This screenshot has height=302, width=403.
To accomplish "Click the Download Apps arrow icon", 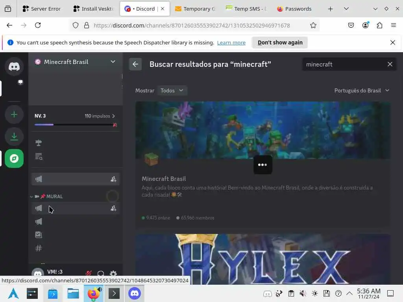I will click(x=14, y=136).
